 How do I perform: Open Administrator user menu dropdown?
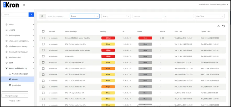pos(214,4)
